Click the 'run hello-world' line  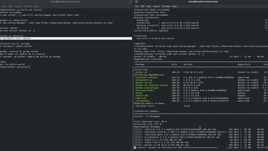(x=12, y=64)
